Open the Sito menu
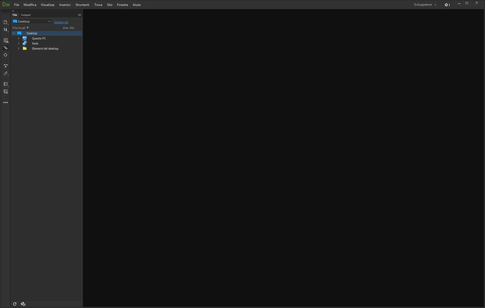The height and width of the screenshot is (308, 485). click(x=110, y=5)
